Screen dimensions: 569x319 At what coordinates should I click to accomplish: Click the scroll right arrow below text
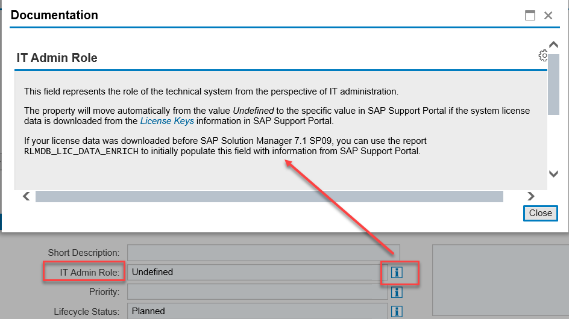(x=531, y=196)
